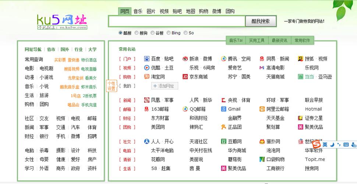Choose the Bing search radio option

[169, 33]
